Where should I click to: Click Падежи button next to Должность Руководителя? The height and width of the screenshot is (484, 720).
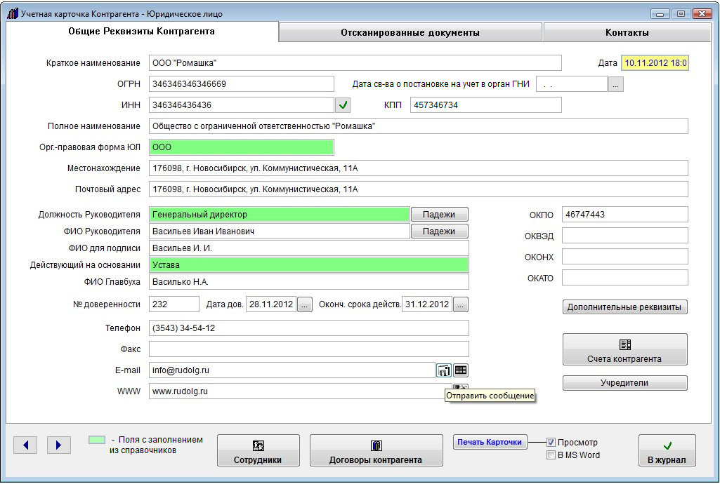[439, 215]
